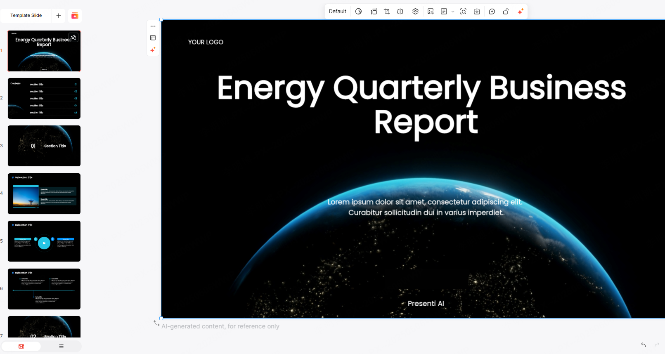This screenshot has width=665, height=354.
Task: Click the AI sparkle icon beside canvas
Action: pos(153,50)
